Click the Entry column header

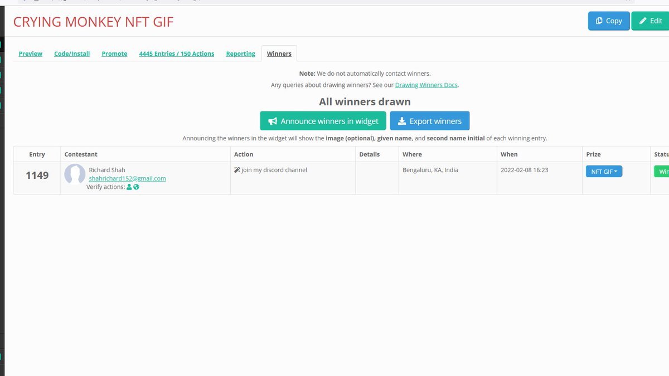[x=37, y=154]
